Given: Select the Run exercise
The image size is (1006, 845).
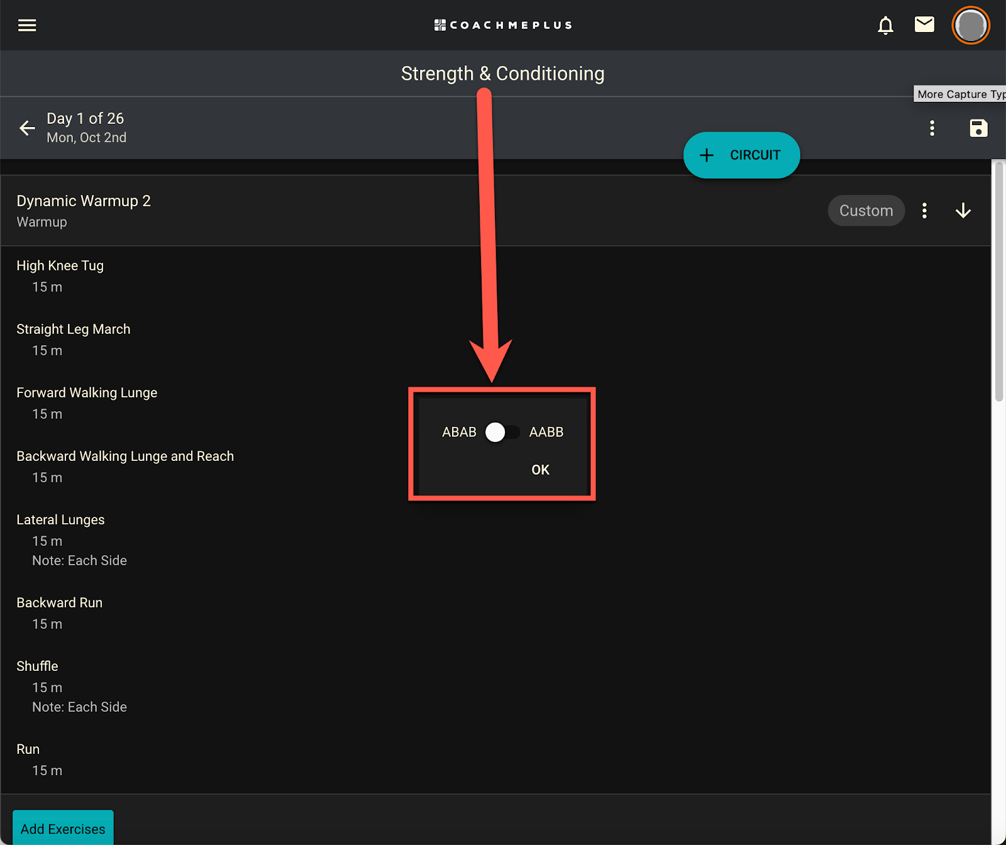Looking at the screenshot, I should click(x=28, y=749).
